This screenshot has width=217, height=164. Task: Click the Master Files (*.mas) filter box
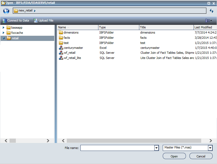pos(185,148)
